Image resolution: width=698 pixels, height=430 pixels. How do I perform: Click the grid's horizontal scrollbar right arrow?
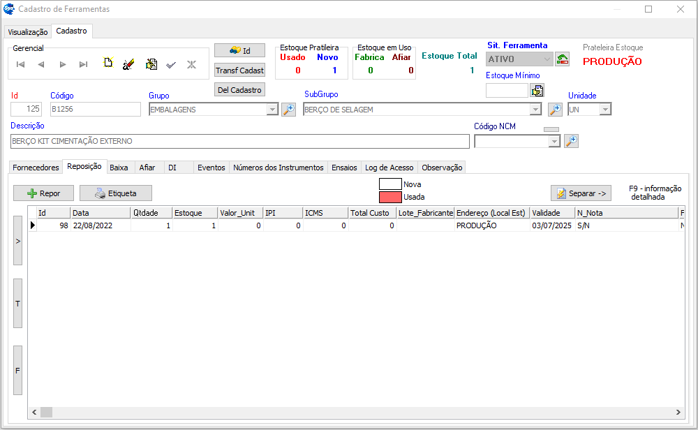678,413
